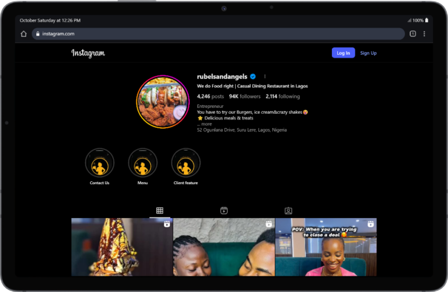Screen dimensions: 448x292
Task: Click the Sign Up link
Action: tap(368, 53)
